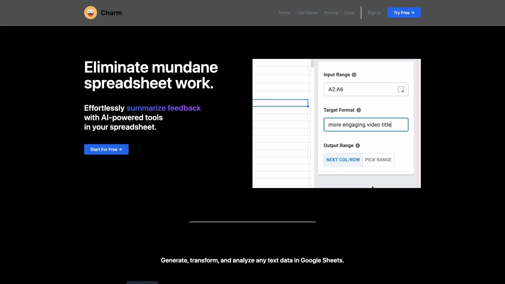
Task: Switch output to PICK RANGE
Action: coord(378,160)
